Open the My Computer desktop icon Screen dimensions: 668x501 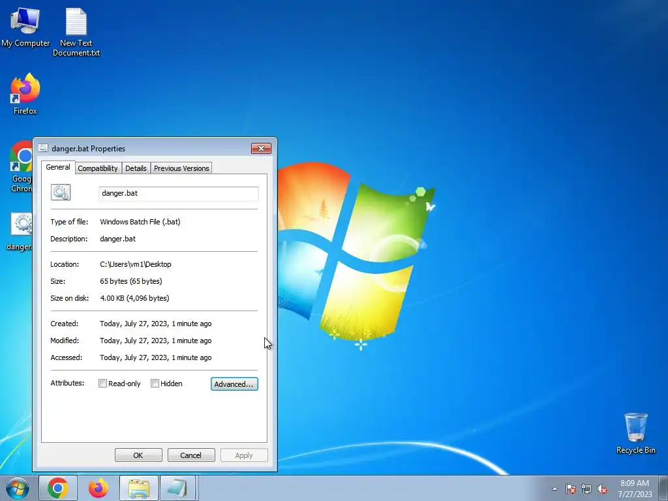(25, 27)
